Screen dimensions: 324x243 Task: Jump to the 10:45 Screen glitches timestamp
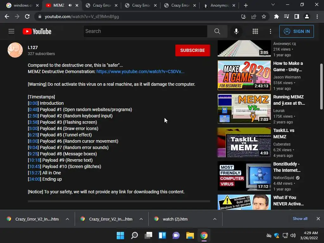click(34, 166)
